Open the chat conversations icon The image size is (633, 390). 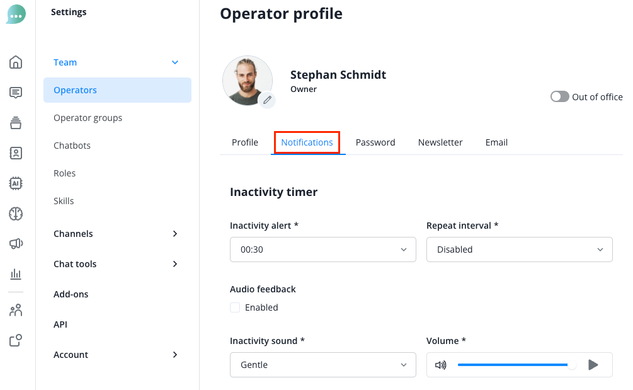[16, 93]
